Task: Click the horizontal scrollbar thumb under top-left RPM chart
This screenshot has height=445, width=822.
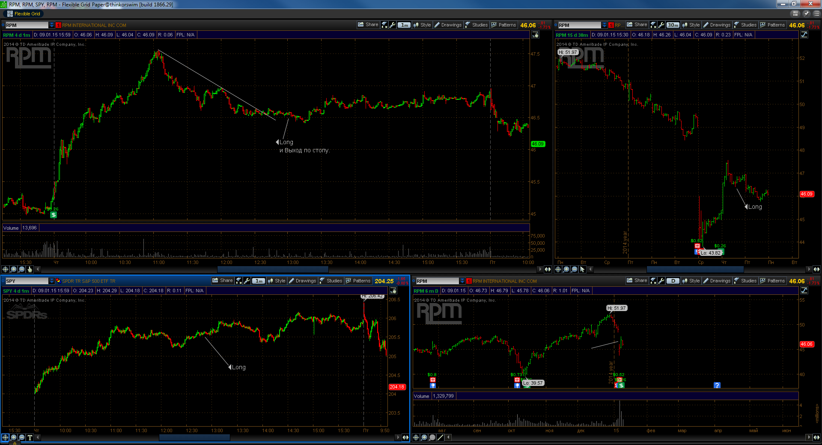Action: 273,269
